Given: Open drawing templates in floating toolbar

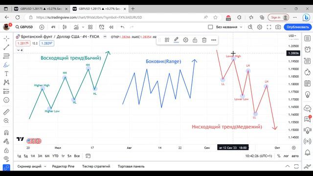Looking at the screenshot, I should (x=167, y=40).
